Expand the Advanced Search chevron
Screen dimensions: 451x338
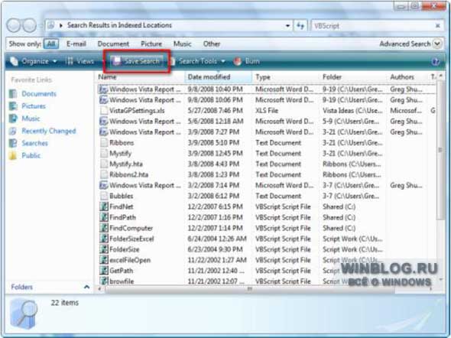point(437,44)
